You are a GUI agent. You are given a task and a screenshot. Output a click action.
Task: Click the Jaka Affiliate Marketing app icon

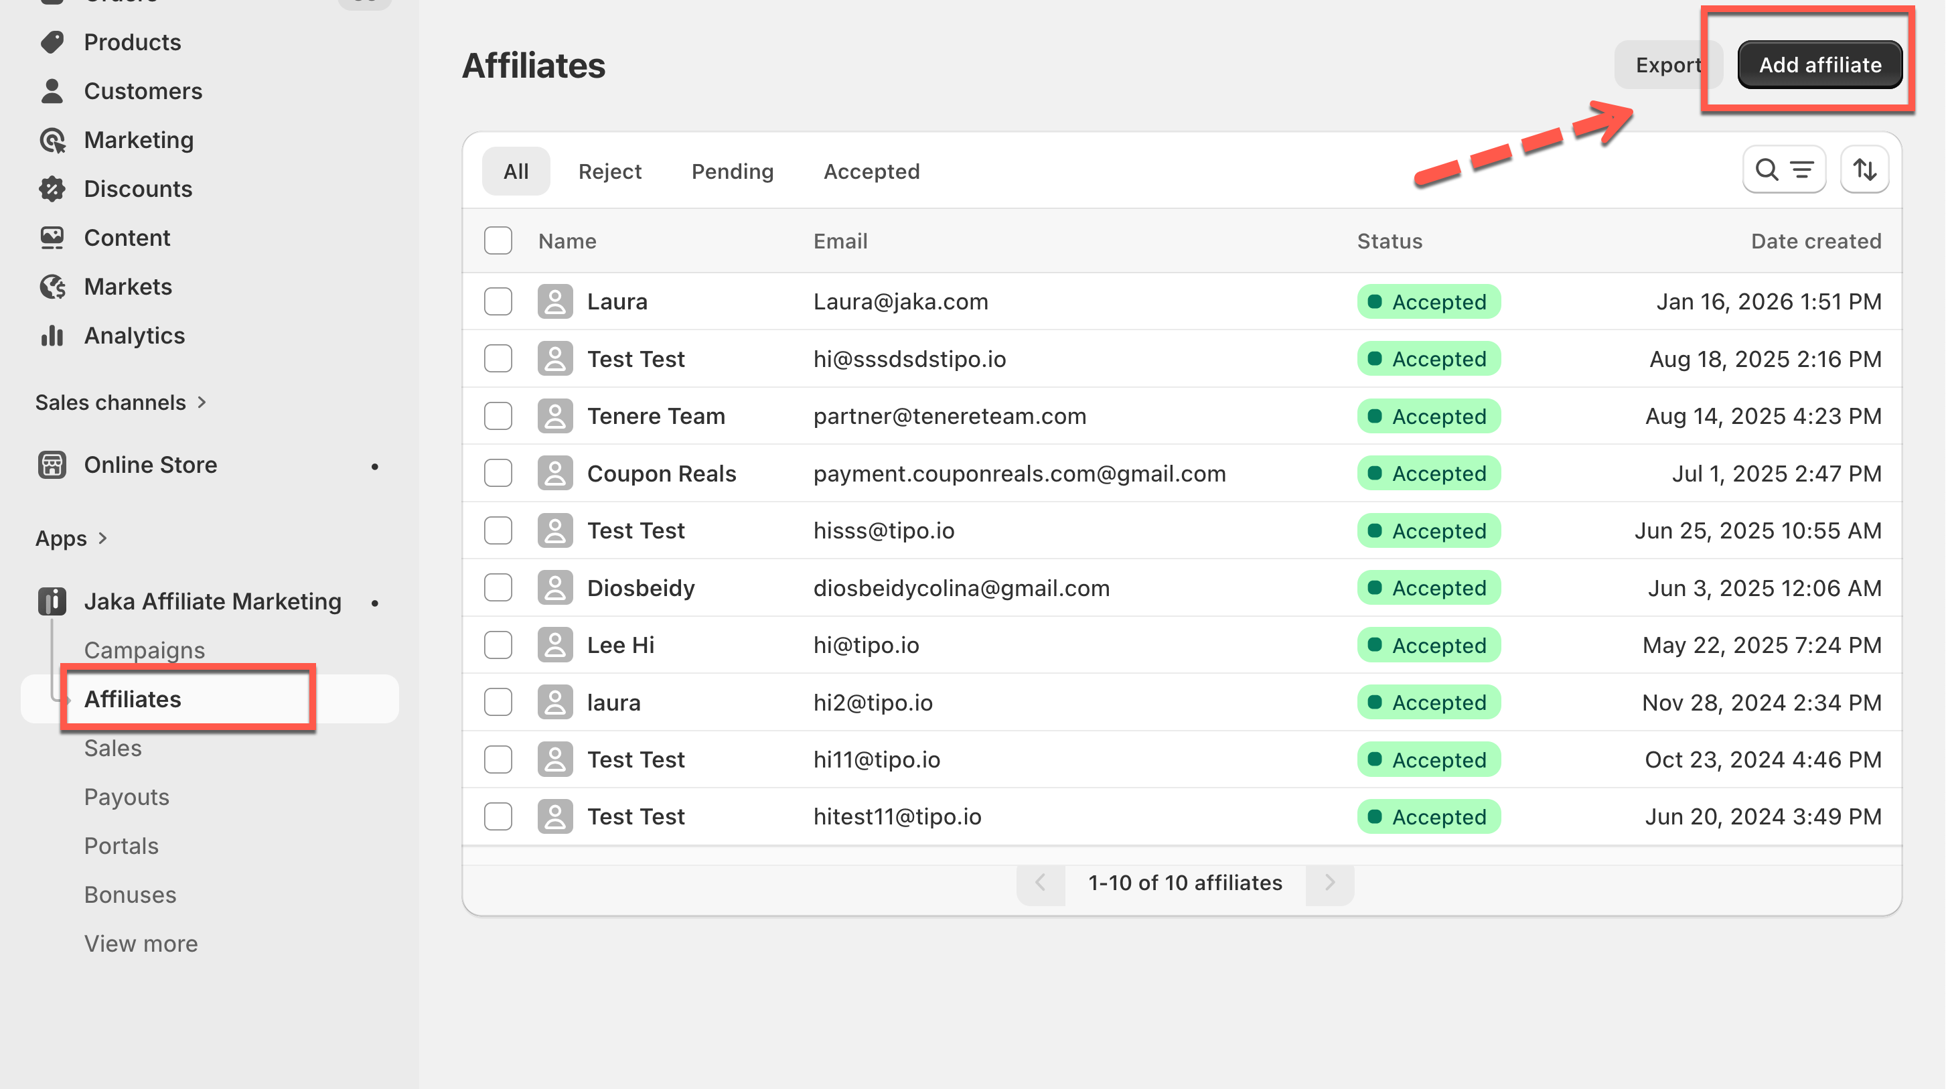click(x=52, y=601)
